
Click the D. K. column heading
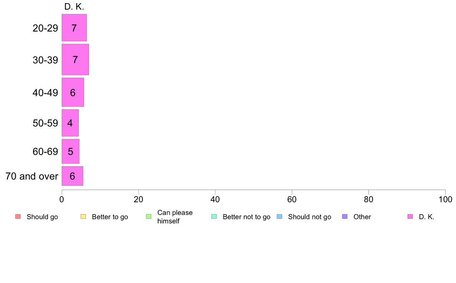point(74,7)
